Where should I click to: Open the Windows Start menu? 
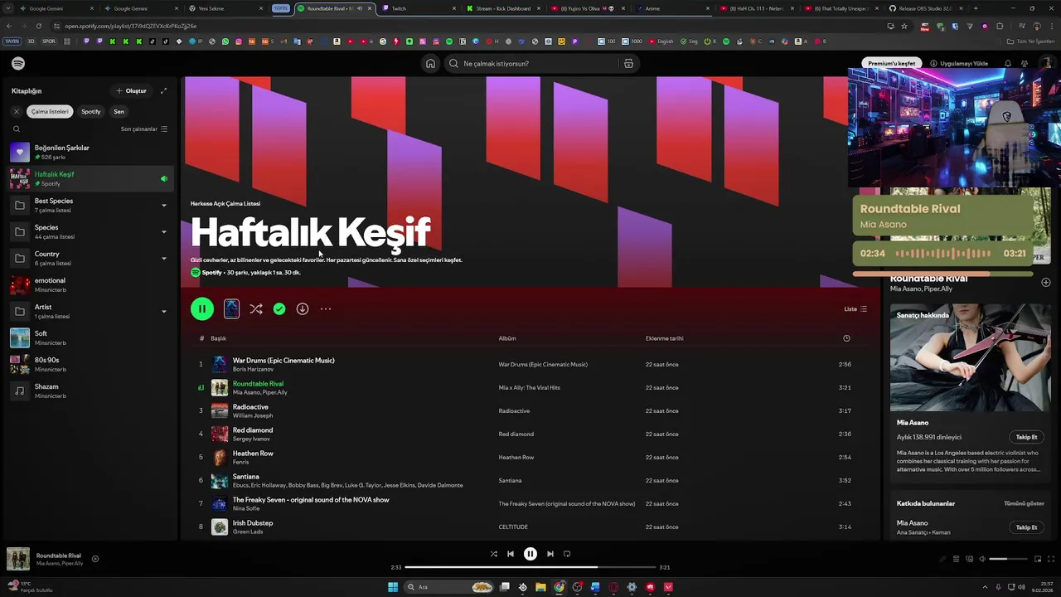[393, 587]
